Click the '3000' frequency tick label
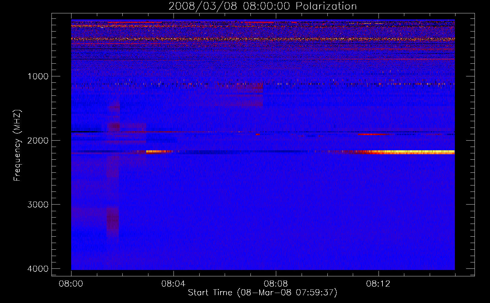Viewport: 490px width, 303px height. click(38, 205)
